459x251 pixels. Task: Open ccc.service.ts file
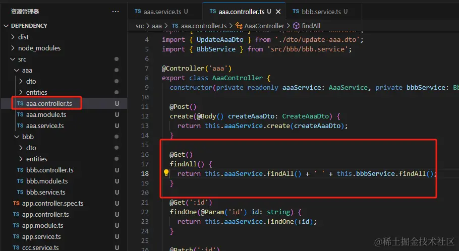(64, 247)
